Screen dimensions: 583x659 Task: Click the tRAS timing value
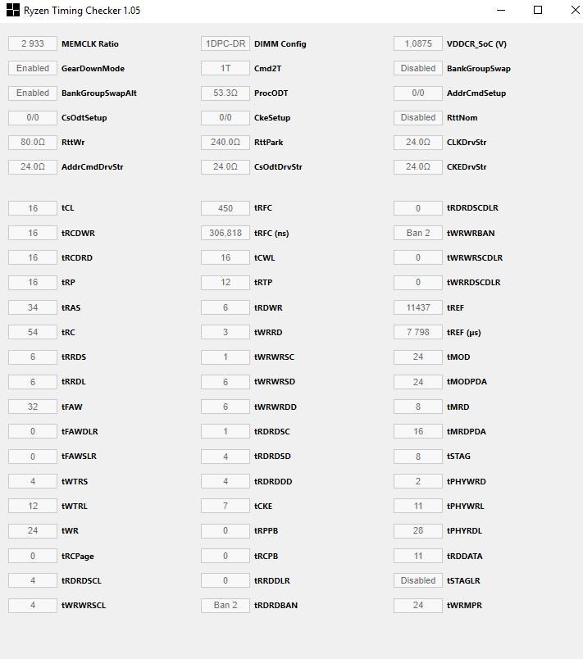pyautogui.click(x=33, y=308)
